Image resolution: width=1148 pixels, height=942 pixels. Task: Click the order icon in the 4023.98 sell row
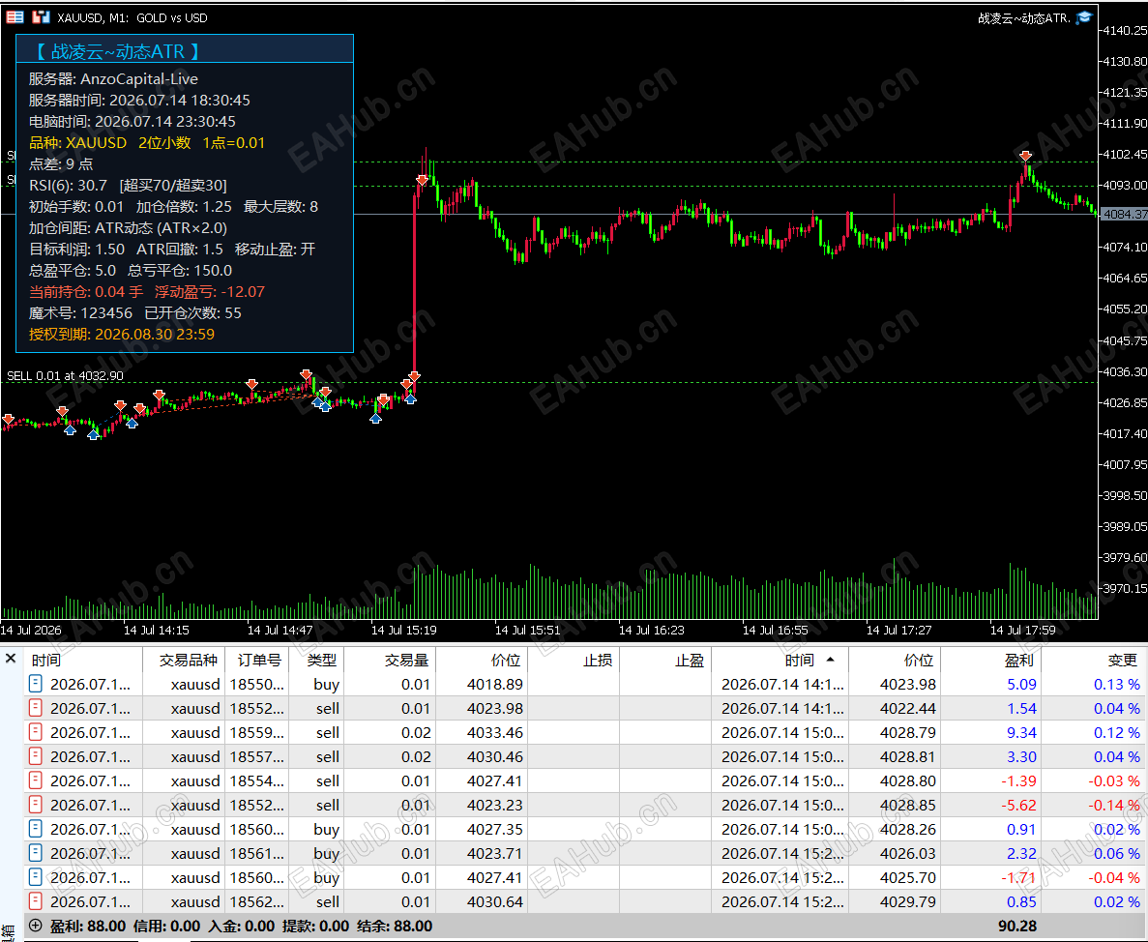35,708
